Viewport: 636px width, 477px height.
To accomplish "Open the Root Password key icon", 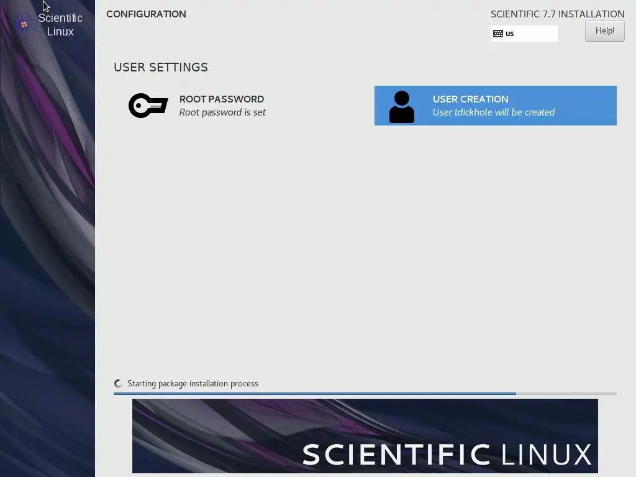I will pyautogui.click(x=148, y=106).
